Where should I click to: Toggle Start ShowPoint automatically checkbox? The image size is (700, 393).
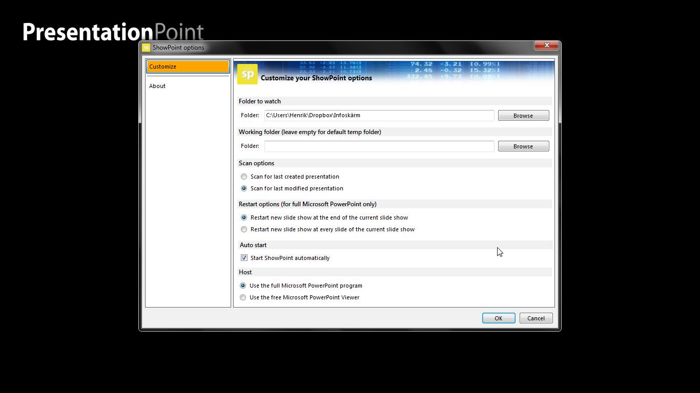pyautogui.click(x=244, y=258)
